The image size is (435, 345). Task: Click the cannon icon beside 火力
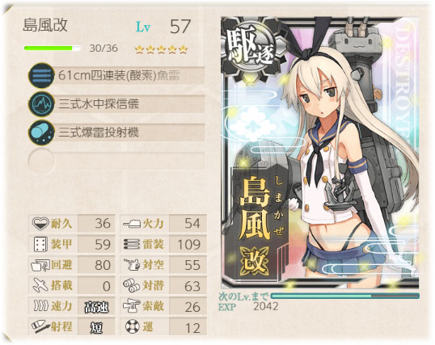point(132,223)
